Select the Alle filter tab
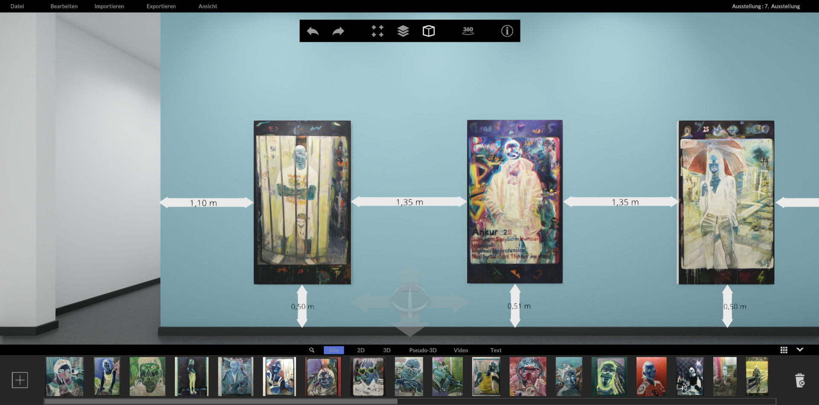 click(334, 350)
